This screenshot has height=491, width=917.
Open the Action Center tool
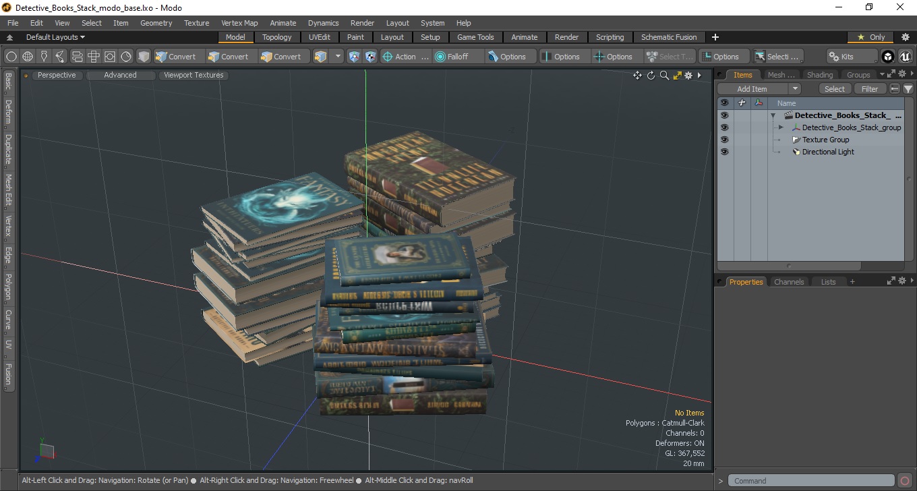(x=406, y=57)
